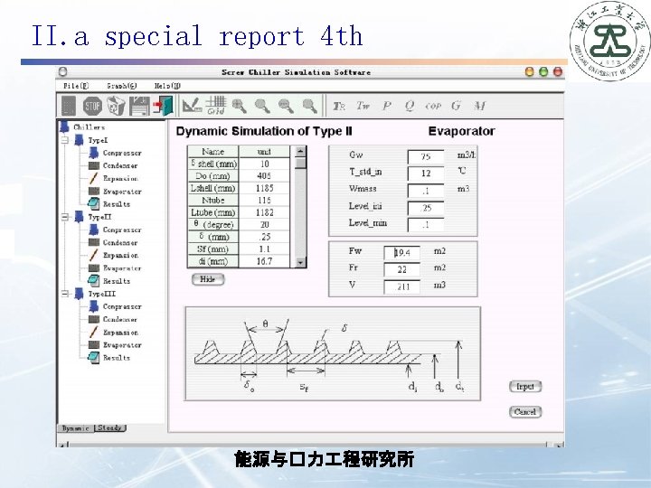Click the T_std_in input field
Image resolution: width=651 pixels, height=488 pixels.
click(426, 174)
